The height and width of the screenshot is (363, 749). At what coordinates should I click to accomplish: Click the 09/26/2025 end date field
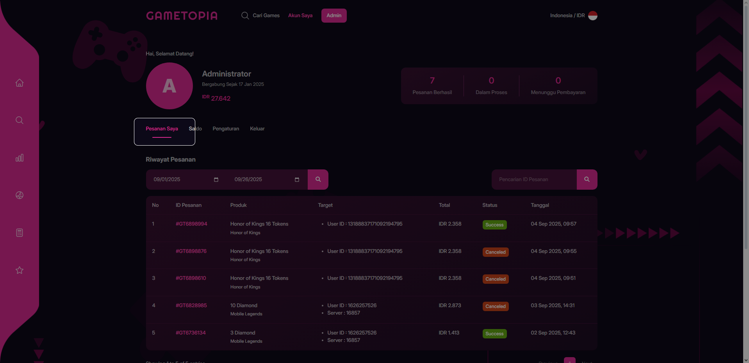(267, 180)
